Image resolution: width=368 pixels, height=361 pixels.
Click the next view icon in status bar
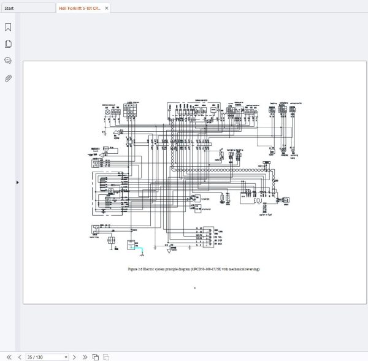[106, 357]
